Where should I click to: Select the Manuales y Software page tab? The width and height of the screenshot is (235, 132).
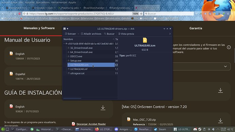click(39, 28)
